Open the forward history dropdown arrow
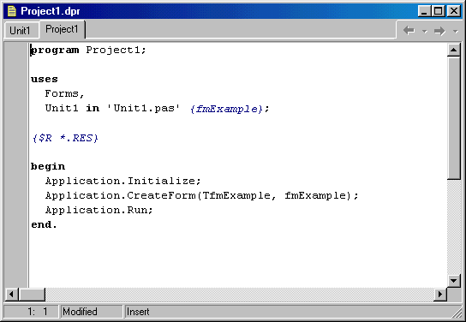466x322 pixels. [x=456, y=31]
